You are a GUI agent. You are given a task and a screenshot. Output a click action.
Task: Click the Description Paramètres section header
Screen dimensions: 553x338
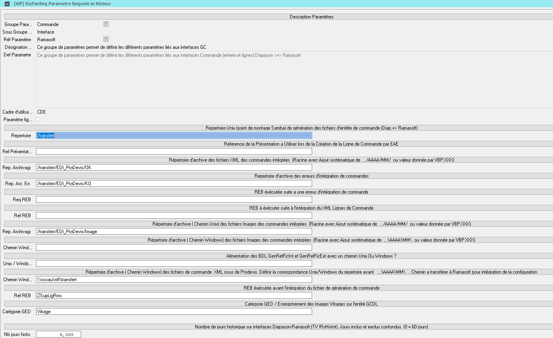311,17
